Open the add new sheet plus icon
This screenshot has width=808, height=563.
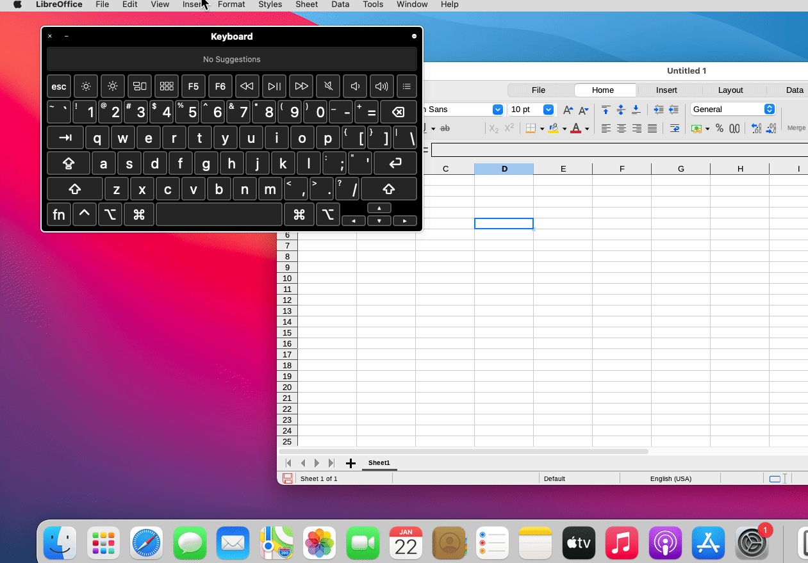(x=350, y=462)
